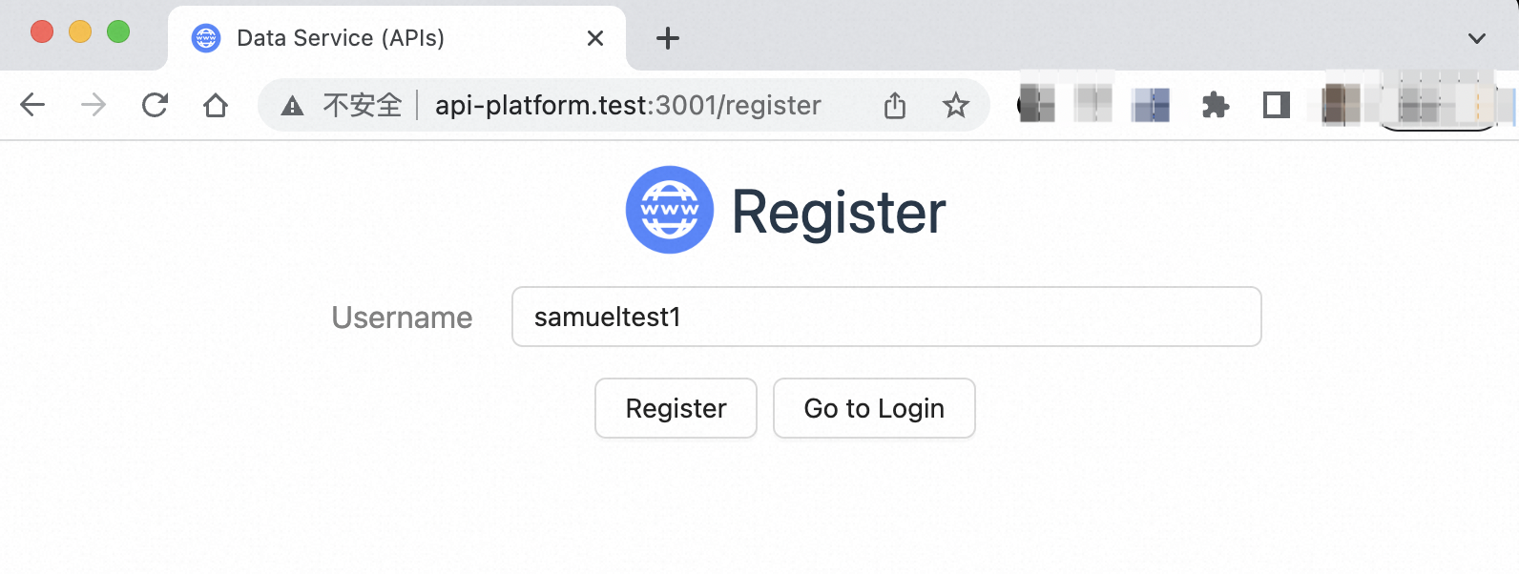The image size is (1519, 574).
Task: Click the green full-screen window button
Action: (x=118, y=31)
